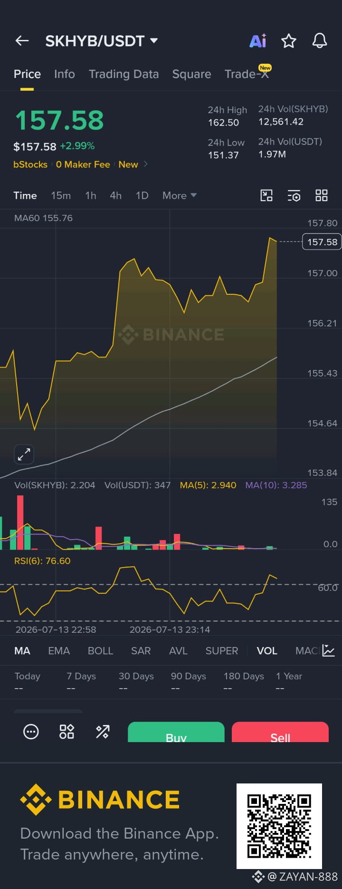Click the MA60 155.76 indicator label
The width and height of the screenshot is (342, 889).
click(x=43, y=218)
